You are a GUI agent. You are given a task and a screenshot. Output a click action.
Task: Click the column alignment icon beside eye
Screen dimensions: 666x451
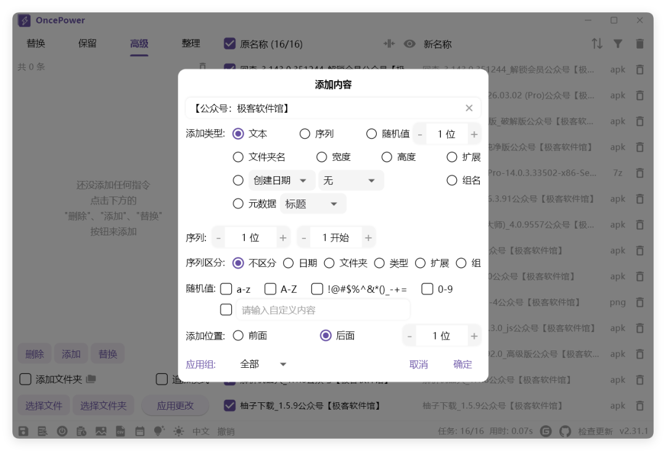pos(388,44)
